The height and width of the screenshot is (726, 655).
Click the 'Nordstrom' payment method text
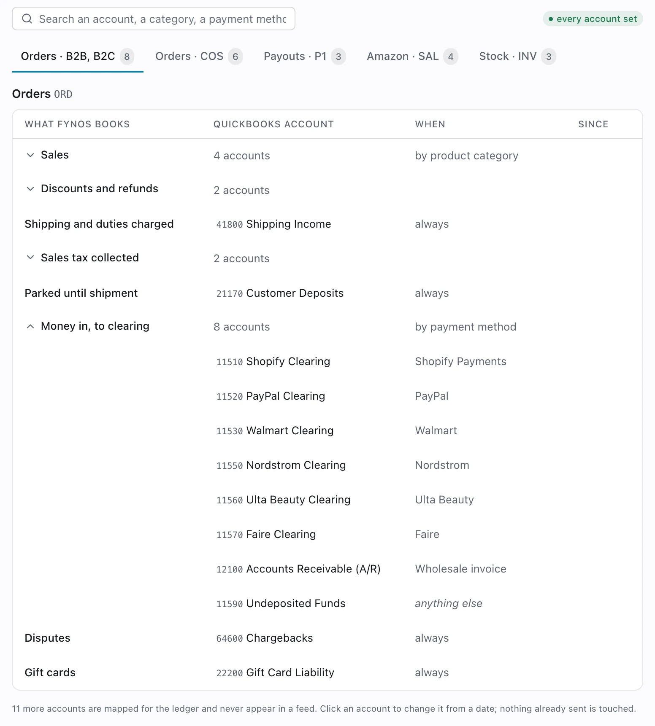coord(442,465)
